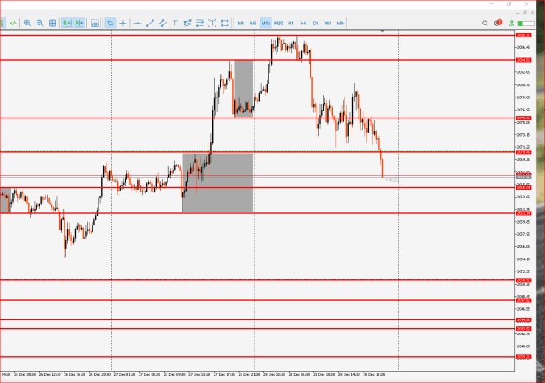Viewport: 545px width, 383px height.
Task: Click the Zoom In magnifier icon
Action: [x=27, y=24]
